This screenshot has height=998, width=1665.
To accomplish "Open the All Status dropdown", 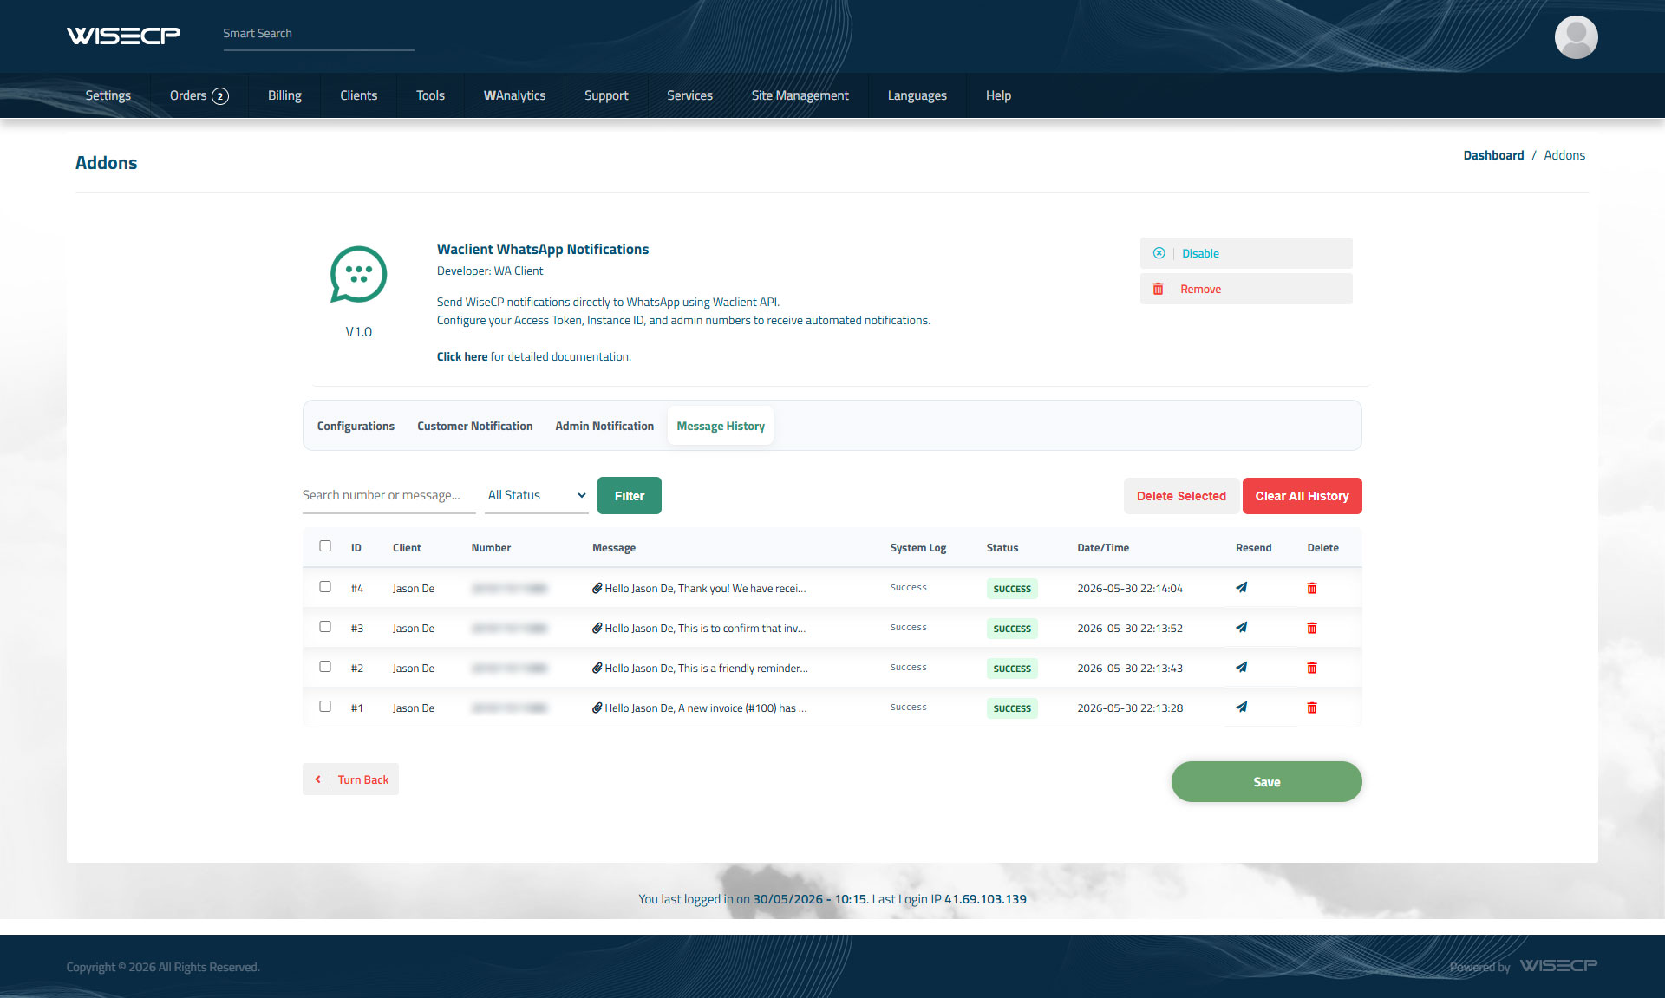I will (536, 495).
